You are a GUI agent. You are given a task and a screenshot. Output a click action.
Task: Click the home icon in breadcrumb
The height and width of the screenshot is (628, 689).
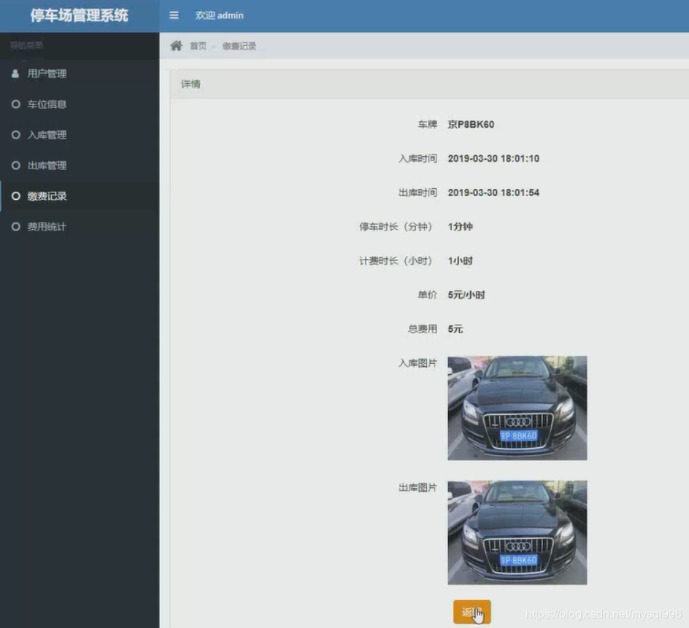(x=176, y=46)
